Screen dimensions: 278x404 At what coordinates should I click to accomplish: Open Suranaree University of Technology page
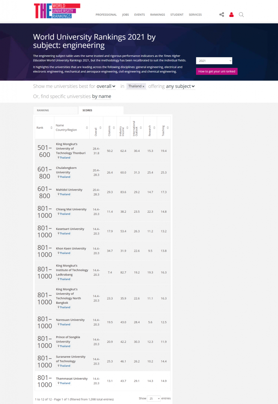pos(71,359)
